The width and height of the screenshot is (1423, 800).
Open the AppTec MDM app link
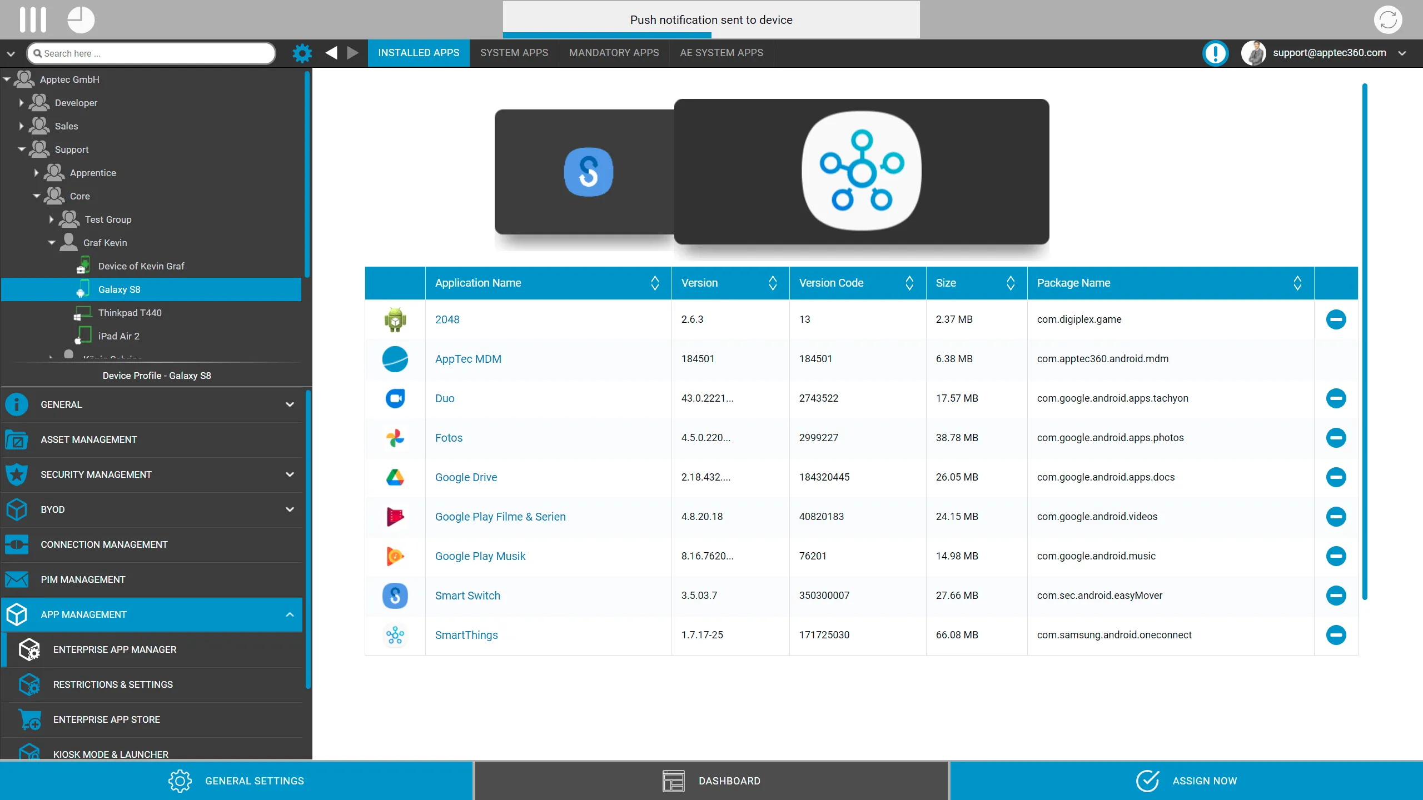point(468,359)
